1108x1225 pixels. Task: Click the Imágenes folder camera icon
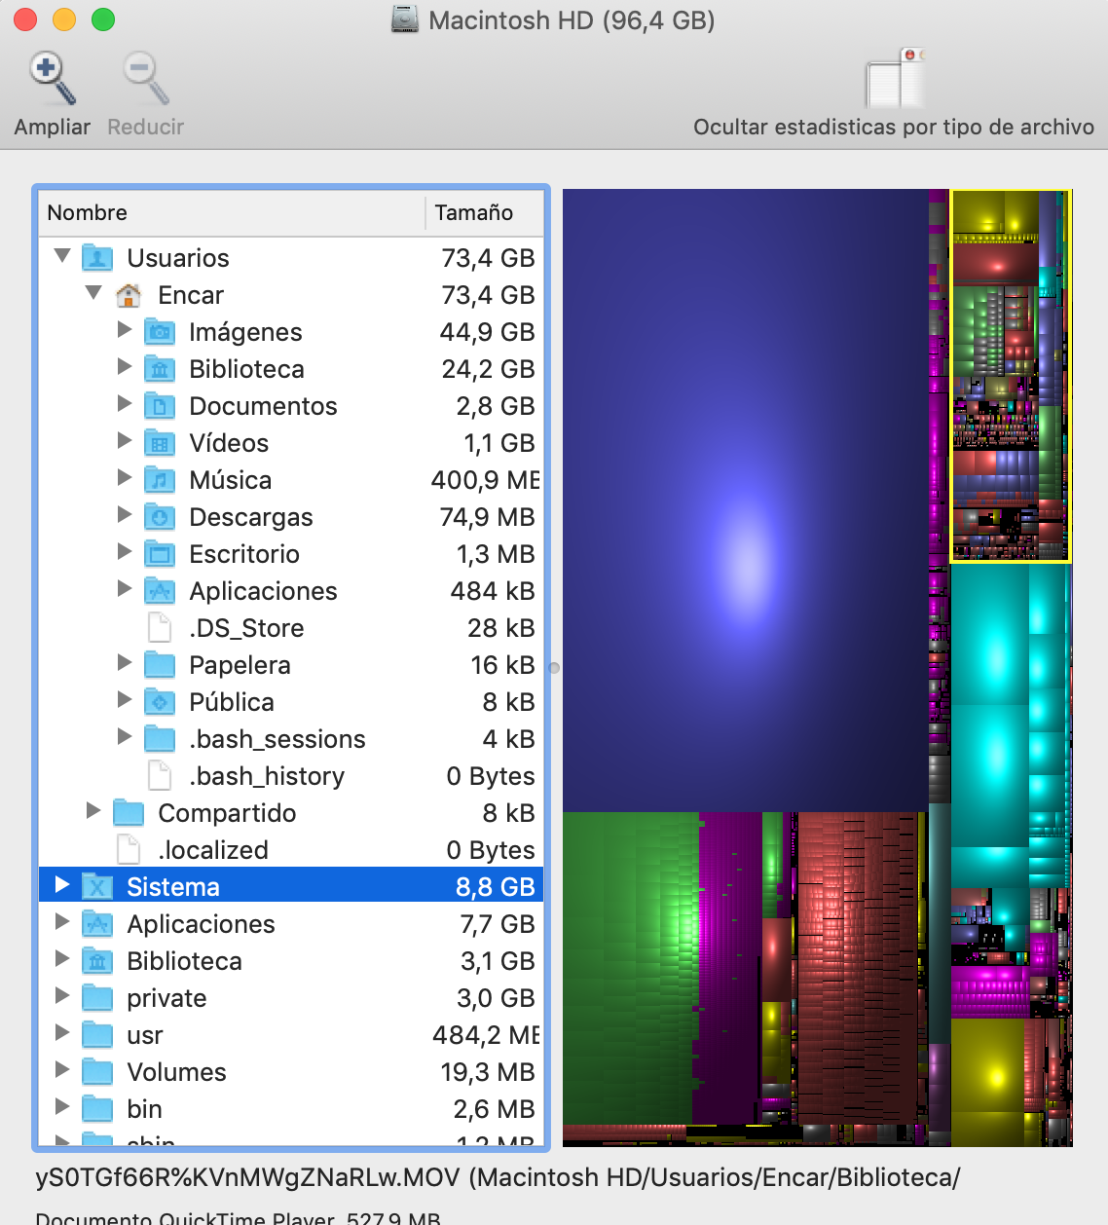tap(160, 332)
